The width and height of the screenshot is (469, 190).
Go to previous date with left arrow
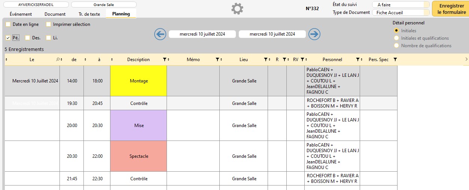160,34
